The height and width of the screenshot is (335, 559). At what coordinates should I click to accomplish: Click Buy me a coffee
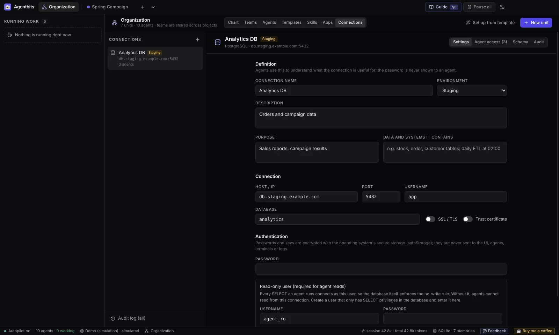pyautogui.click(x=535, y=331)
